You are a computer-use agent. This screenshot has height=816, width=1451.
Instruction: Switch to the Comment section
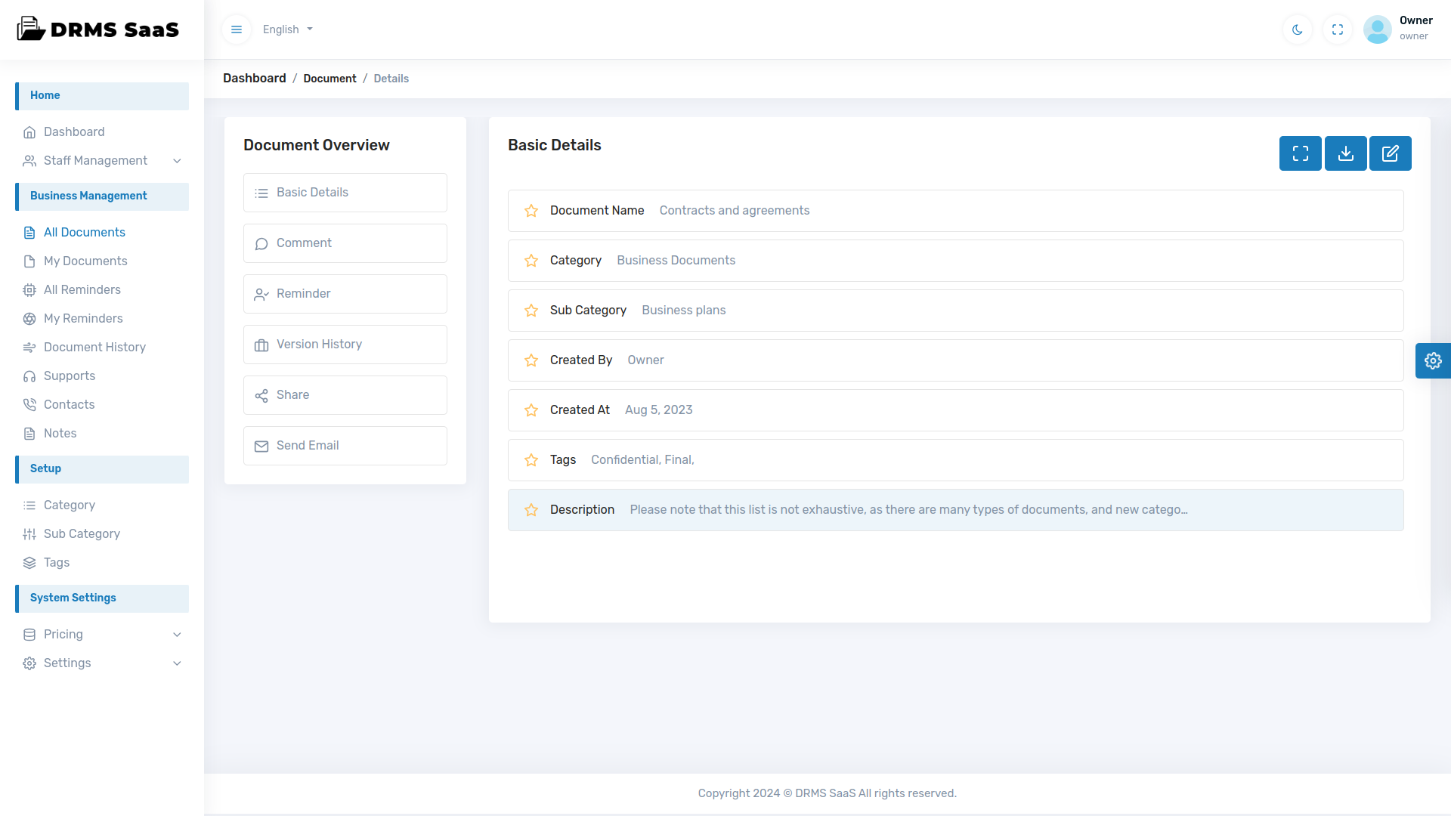click(345, 243)
